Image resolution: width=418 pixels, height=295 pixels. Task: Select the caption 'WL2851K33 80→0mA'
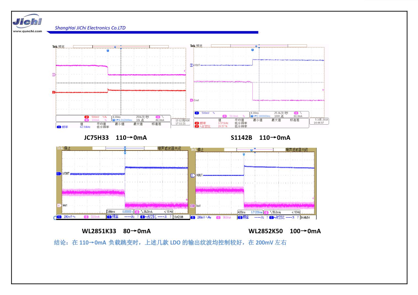[116, 231]
